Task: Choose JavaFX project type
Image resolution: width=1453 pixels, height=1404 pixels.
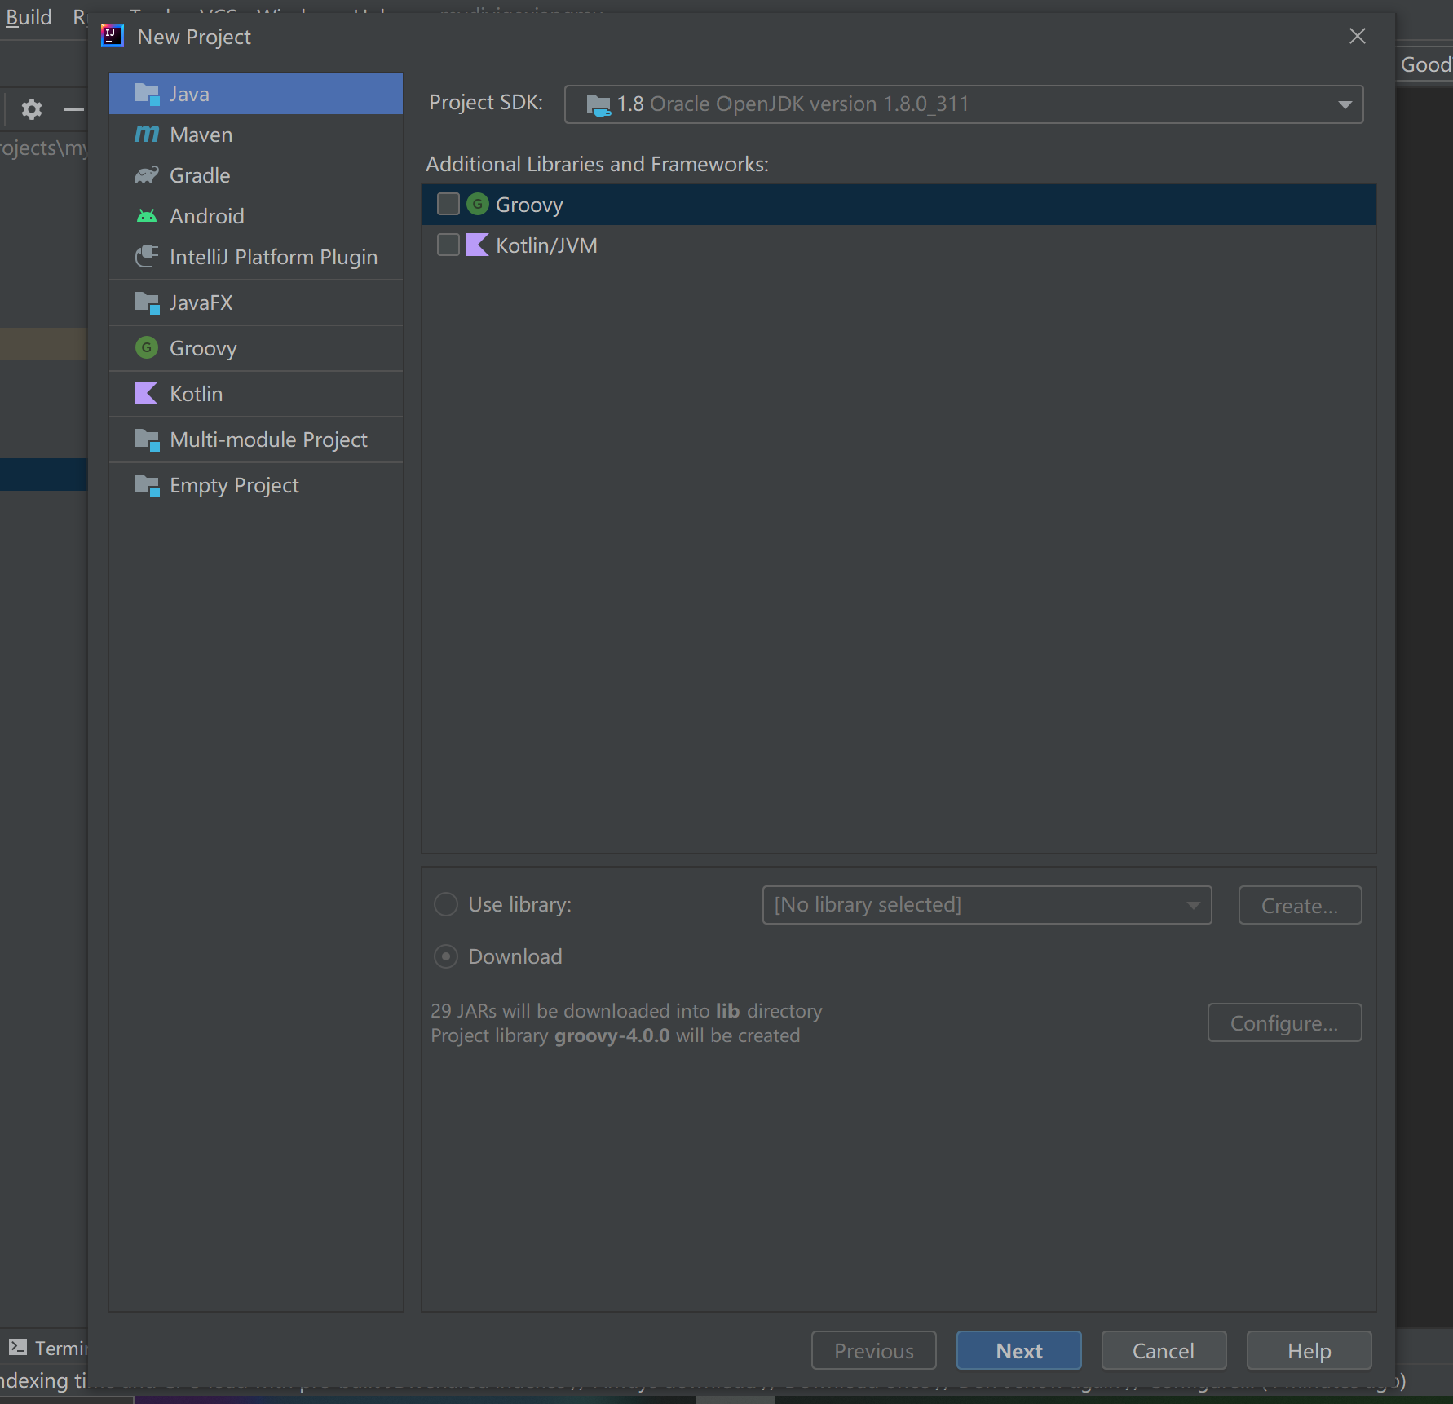Action: 256,302
